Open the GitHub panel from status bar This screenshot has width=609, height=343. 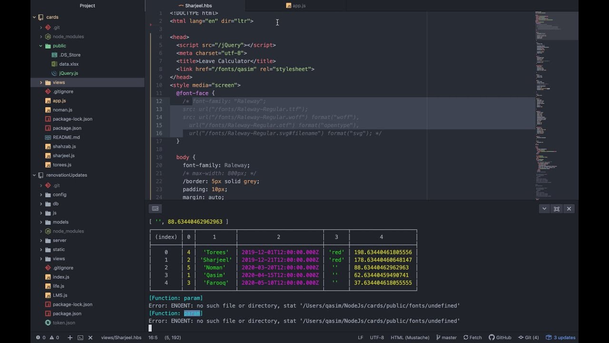tap(500, 337)
